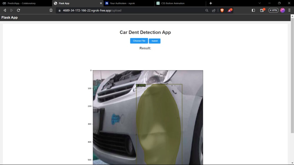294x165 pixels.
Task: Toggle the VPN button
Action: [x=273, y=10]
